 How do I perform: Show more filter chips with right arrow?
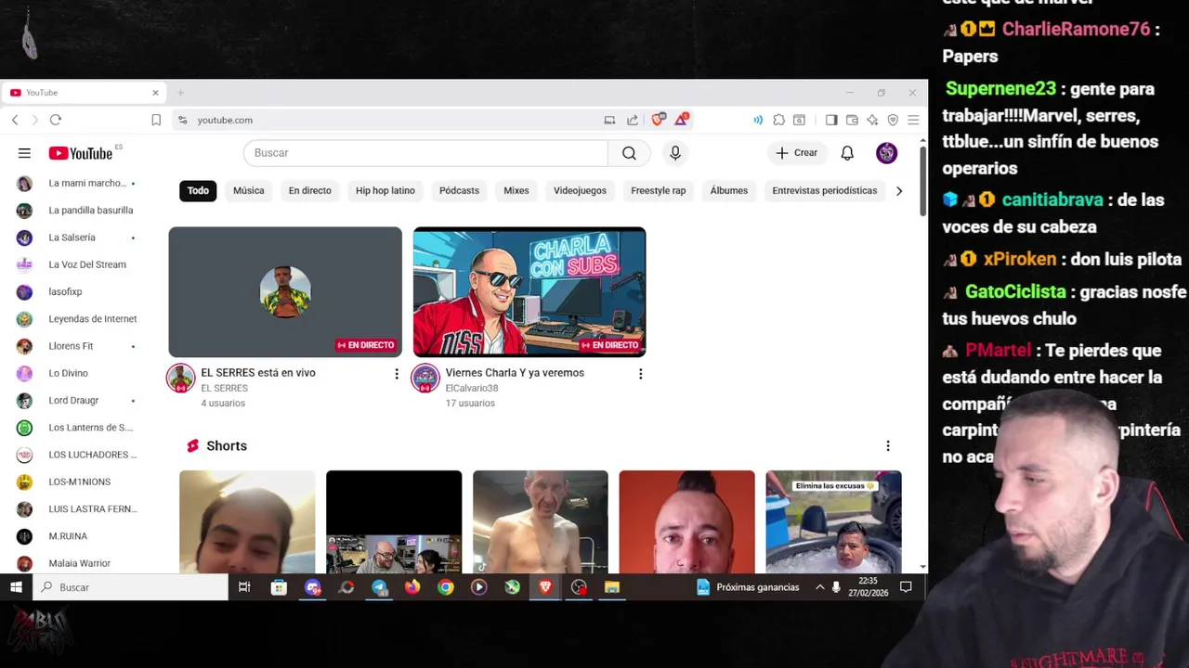click(898, 190)
